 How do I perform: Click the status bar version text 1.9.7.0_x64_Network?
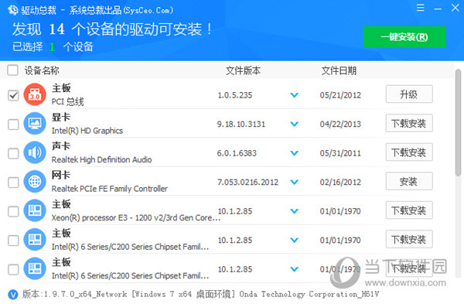click(x=85, y=294)
